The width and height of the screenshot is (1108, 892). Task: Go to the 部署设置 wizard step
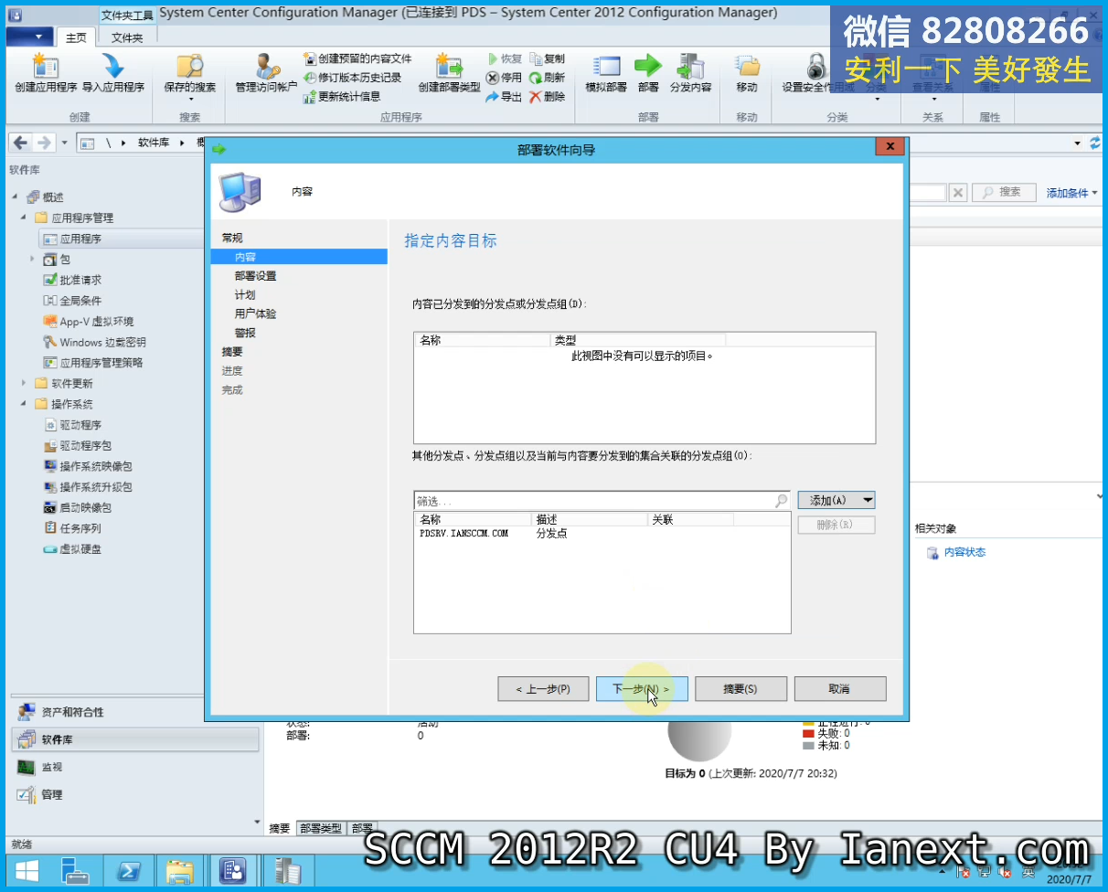pyautogui.click(x=255, y=276)
